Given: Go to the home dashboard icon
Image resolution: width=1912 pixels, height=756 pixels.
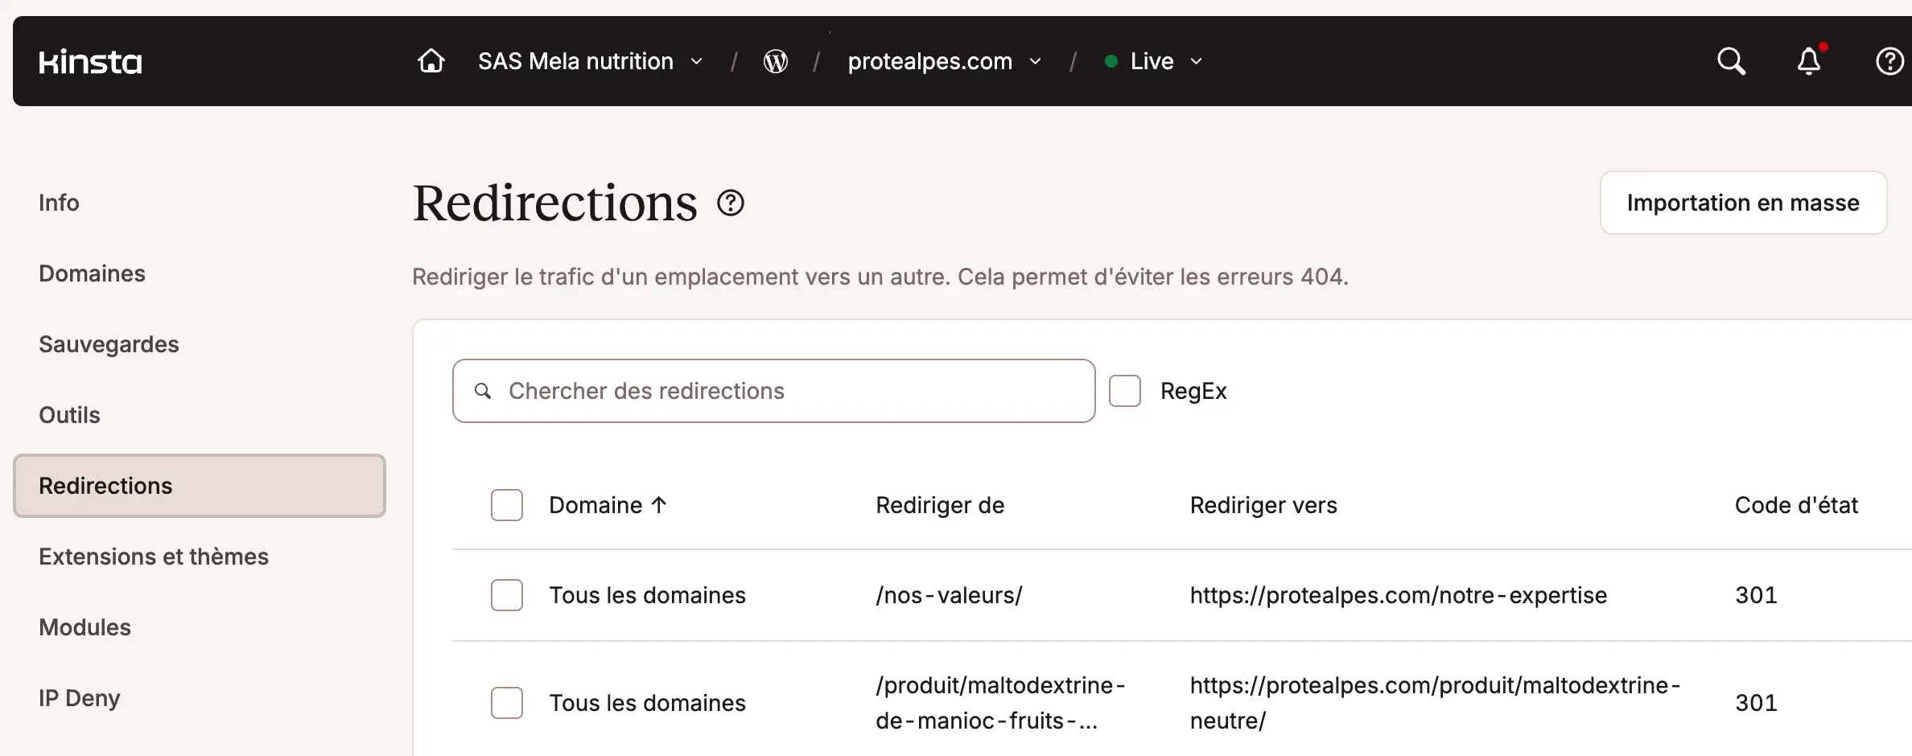Looking at the screenshot, I should click(x=431, y=61).
